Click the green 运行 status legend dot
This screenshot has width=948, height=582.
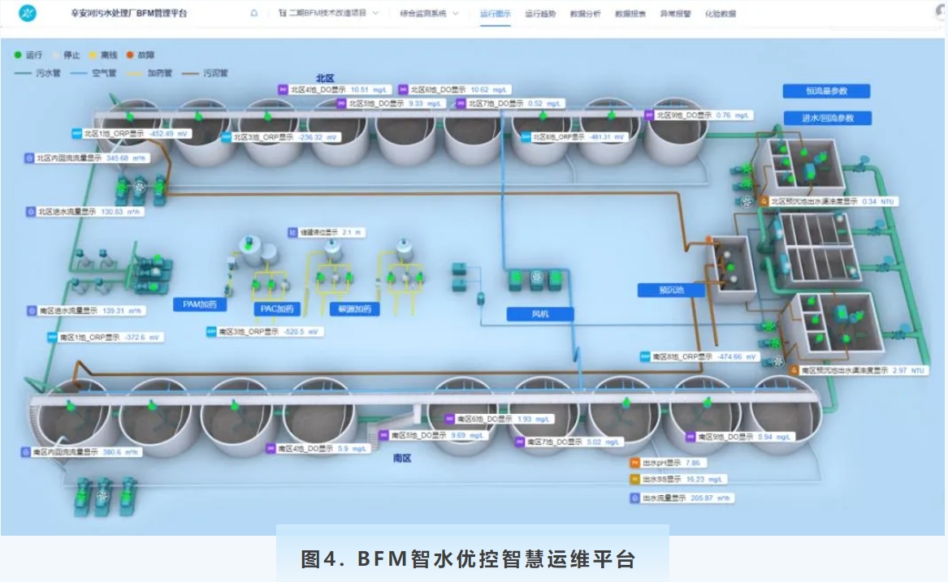pos(18,56)
